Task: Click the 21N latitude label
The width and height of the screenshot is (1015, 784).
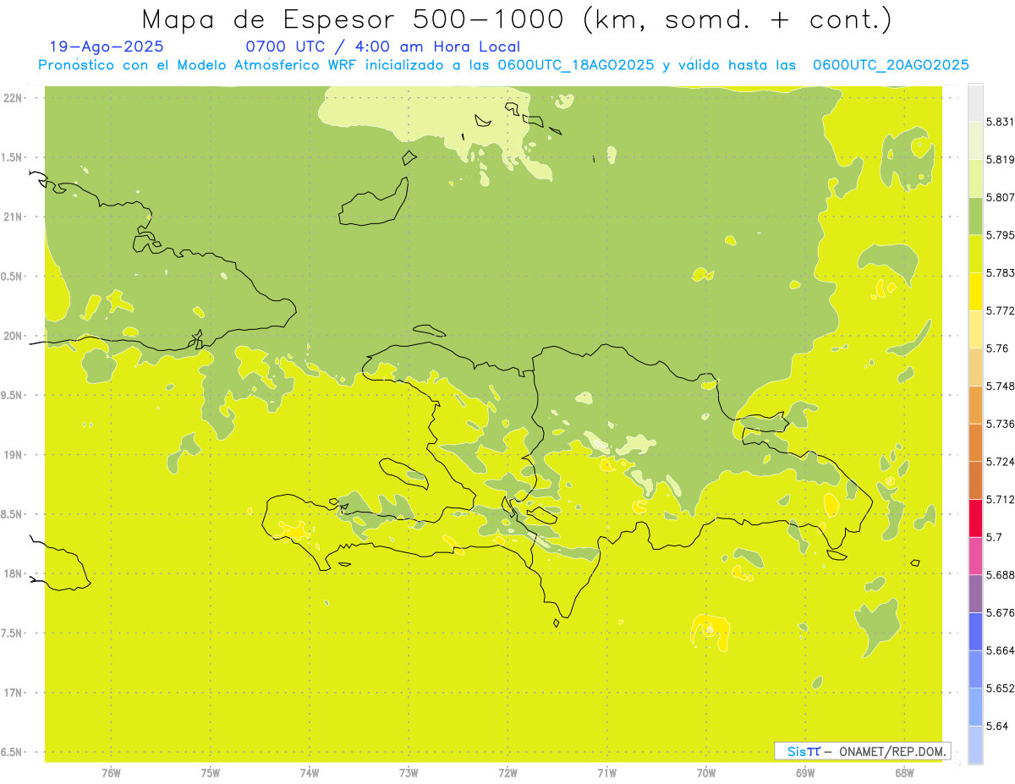Action: click(x=14, y=217)
